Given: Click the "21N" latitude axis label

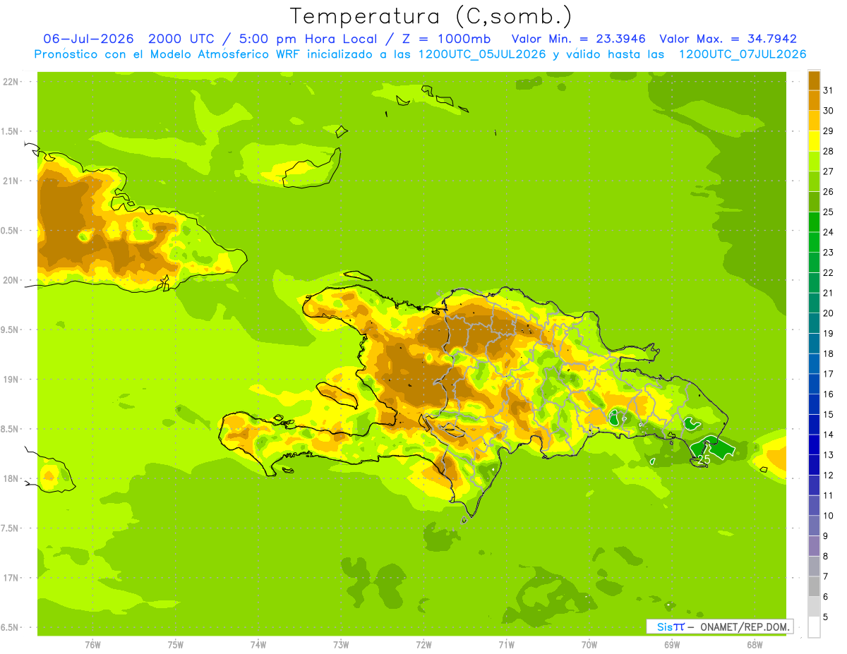Looking at the screenshot, I should (x=11, y=181).
